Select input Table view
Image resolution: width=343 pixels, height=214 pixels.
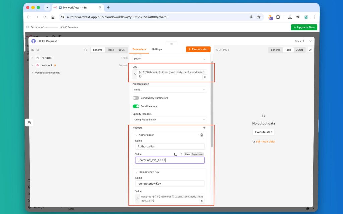click(111, 50)
